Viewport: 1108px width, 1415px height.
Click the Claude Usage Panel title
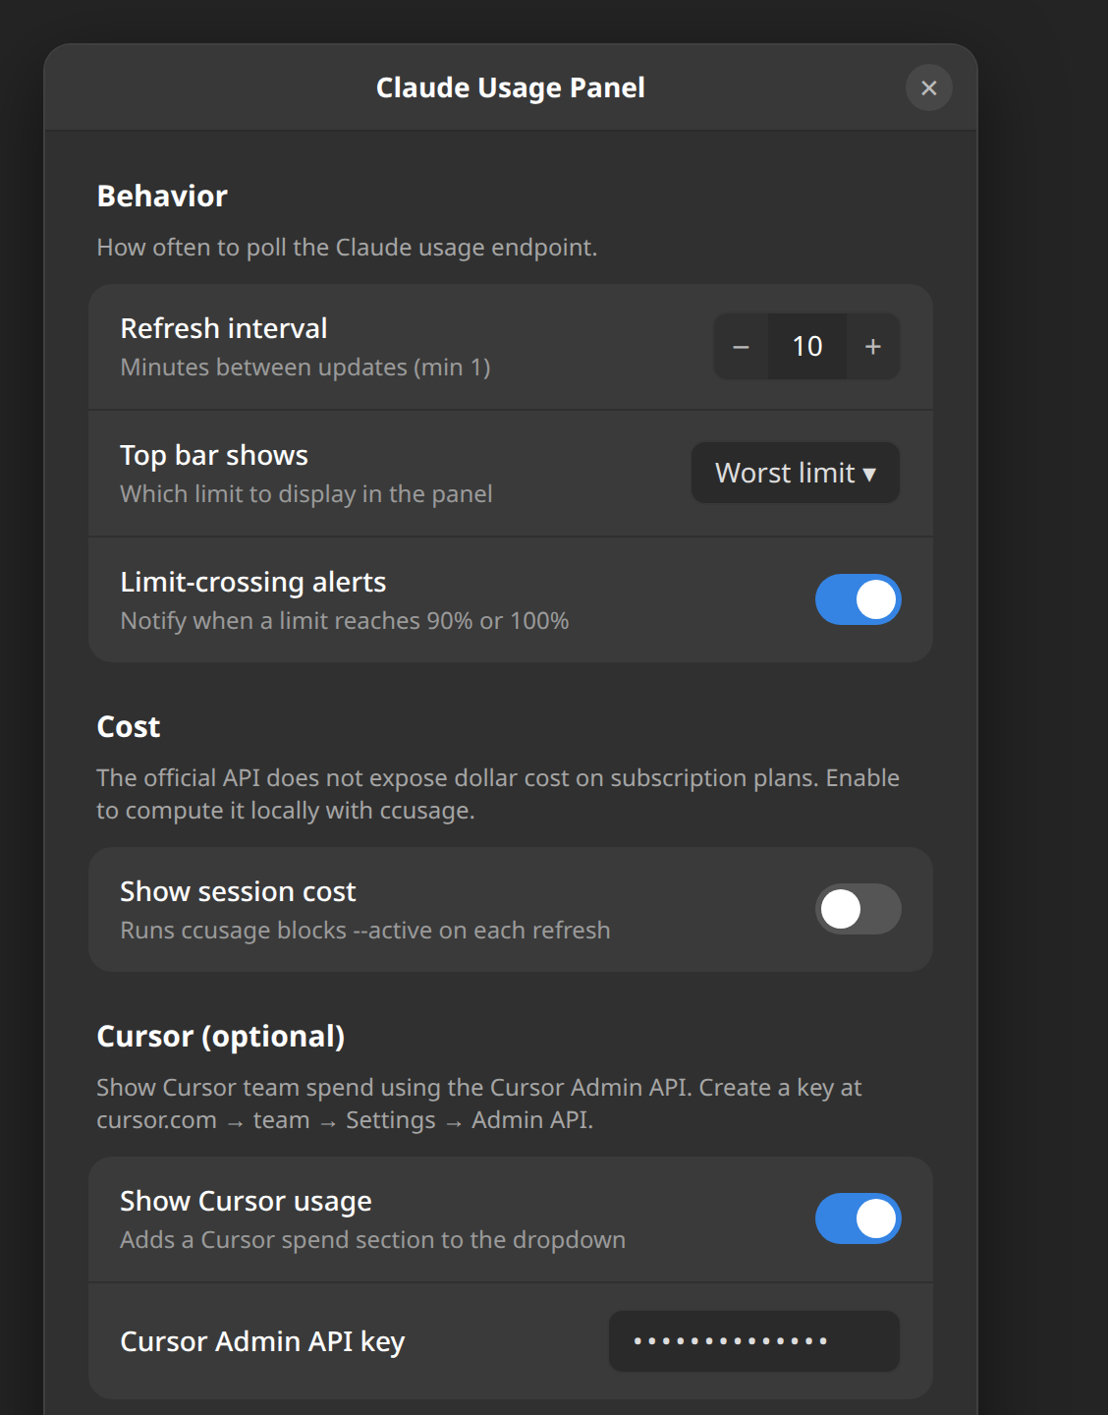(511, 88)
